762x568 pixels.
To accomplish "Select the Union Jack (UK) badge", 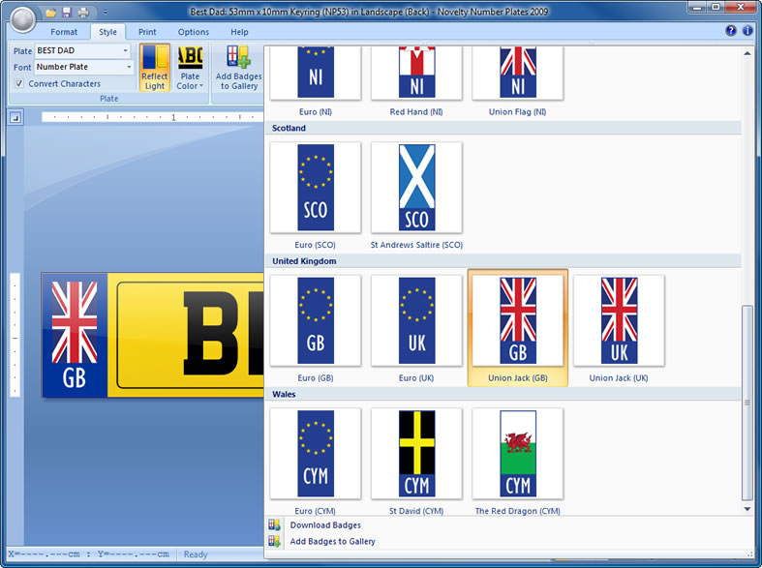I will [x=619, y=328].
